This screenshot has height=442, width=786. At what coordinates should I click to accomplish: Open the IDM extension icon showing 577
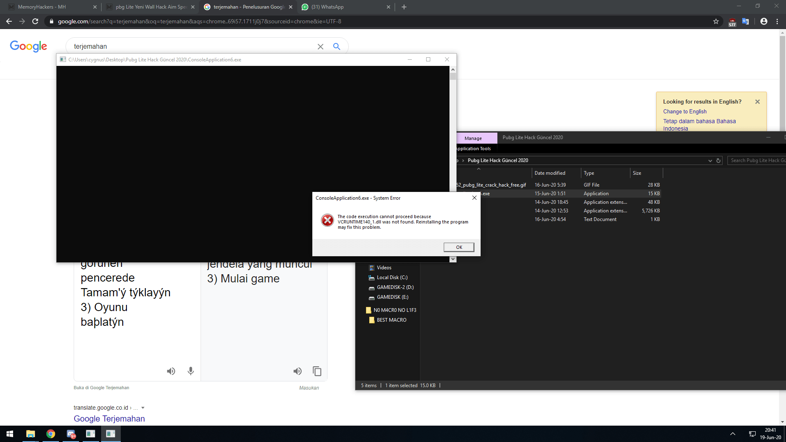(732, 22)
